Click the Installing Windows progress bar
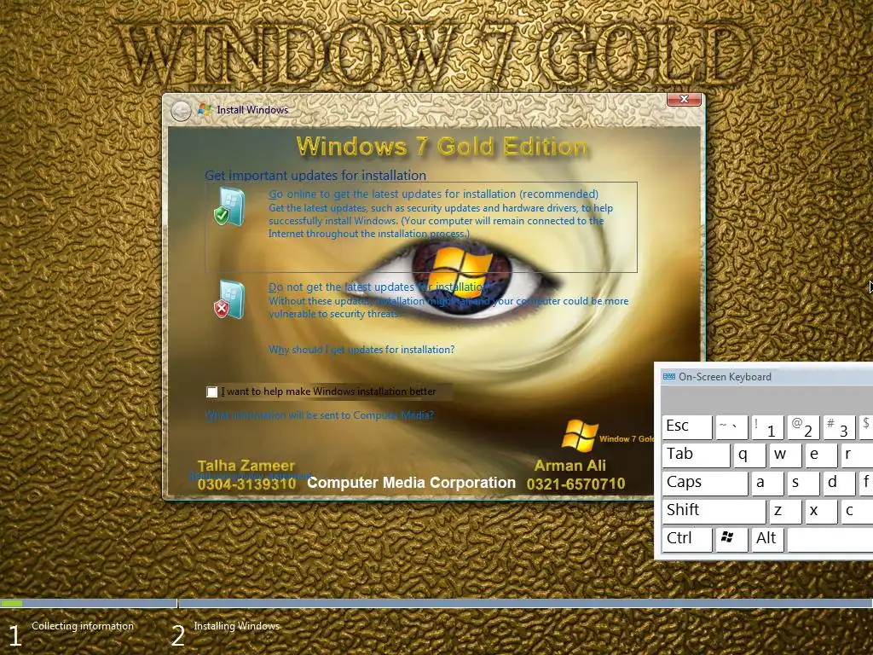The width and height of the screenshot is (873, 655). [x=525, y=603]
